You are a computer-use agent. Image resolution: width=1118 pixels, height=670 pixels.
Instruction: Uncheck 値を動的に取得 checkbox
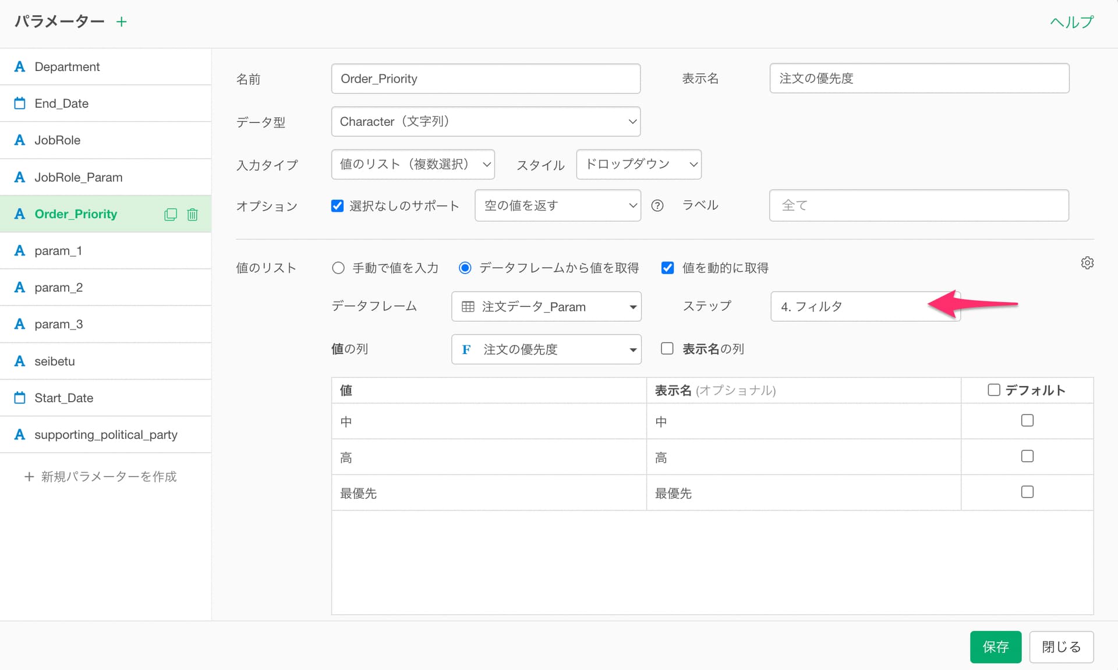[667, 268]
